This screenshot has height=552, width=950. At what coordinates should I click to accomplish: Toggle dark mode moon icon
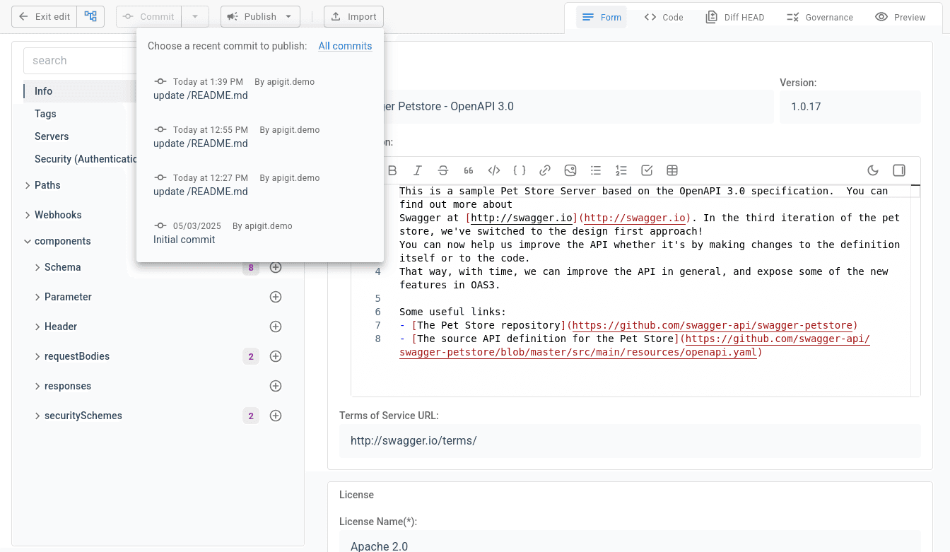click(x=873, y=170)
